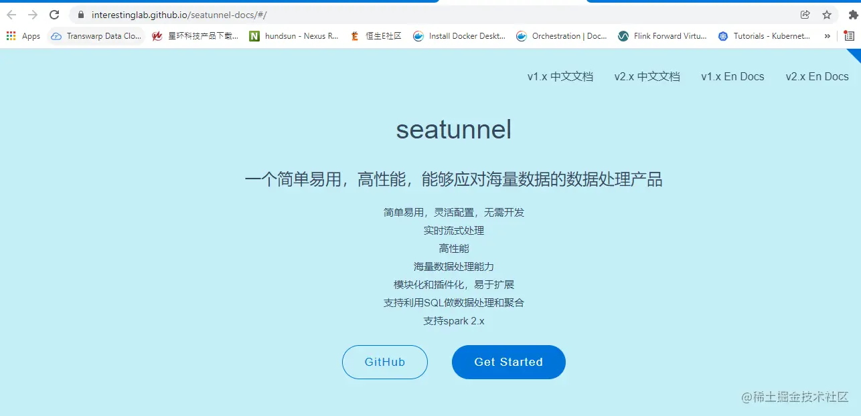Screen dimensions: 861x416
Task: Open the 恒生E社区 bookmark
Action: (376, 36)
